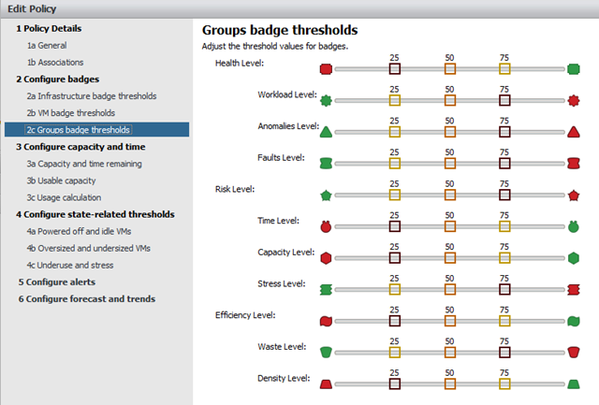Open 6 Configure forecast and trends
The height and width of the screenshot is (405, 599).
(85, 298)
